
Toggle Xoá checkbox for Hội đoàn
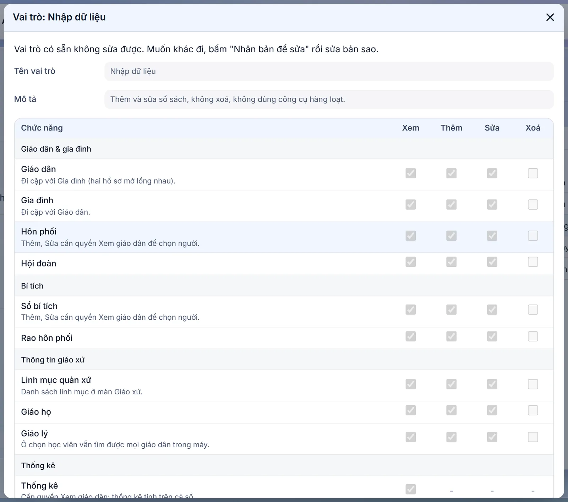click(x=533, y=262)
